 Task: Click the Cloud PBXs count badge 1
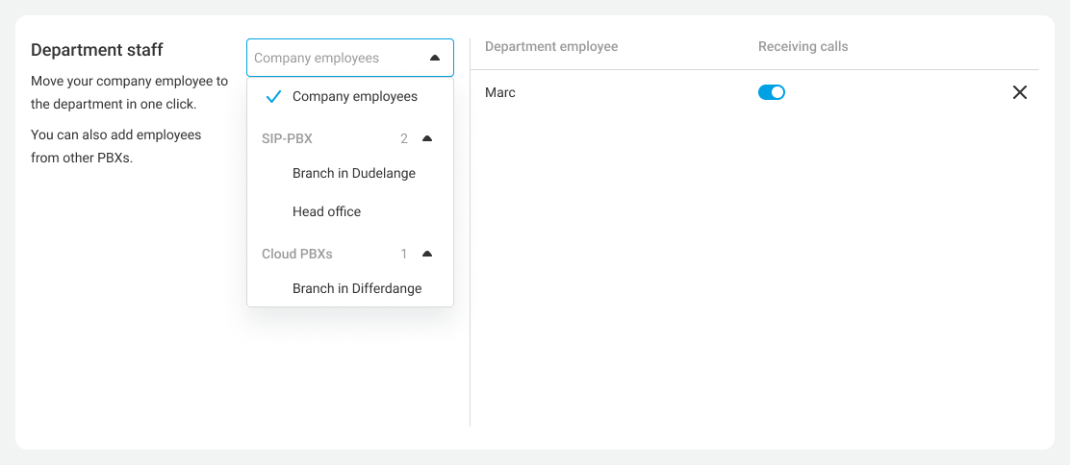click(404, 254)
